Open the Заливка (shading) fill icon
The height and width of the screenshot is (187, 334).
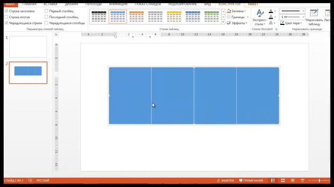pyautogui.click(x=229, y=11)
